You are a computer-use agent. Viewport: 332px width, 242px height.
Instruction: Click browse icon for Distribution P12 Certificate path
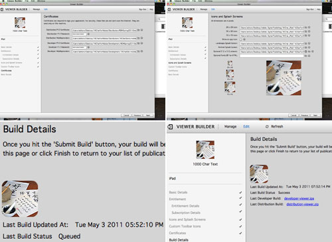(x=139, y=30)
